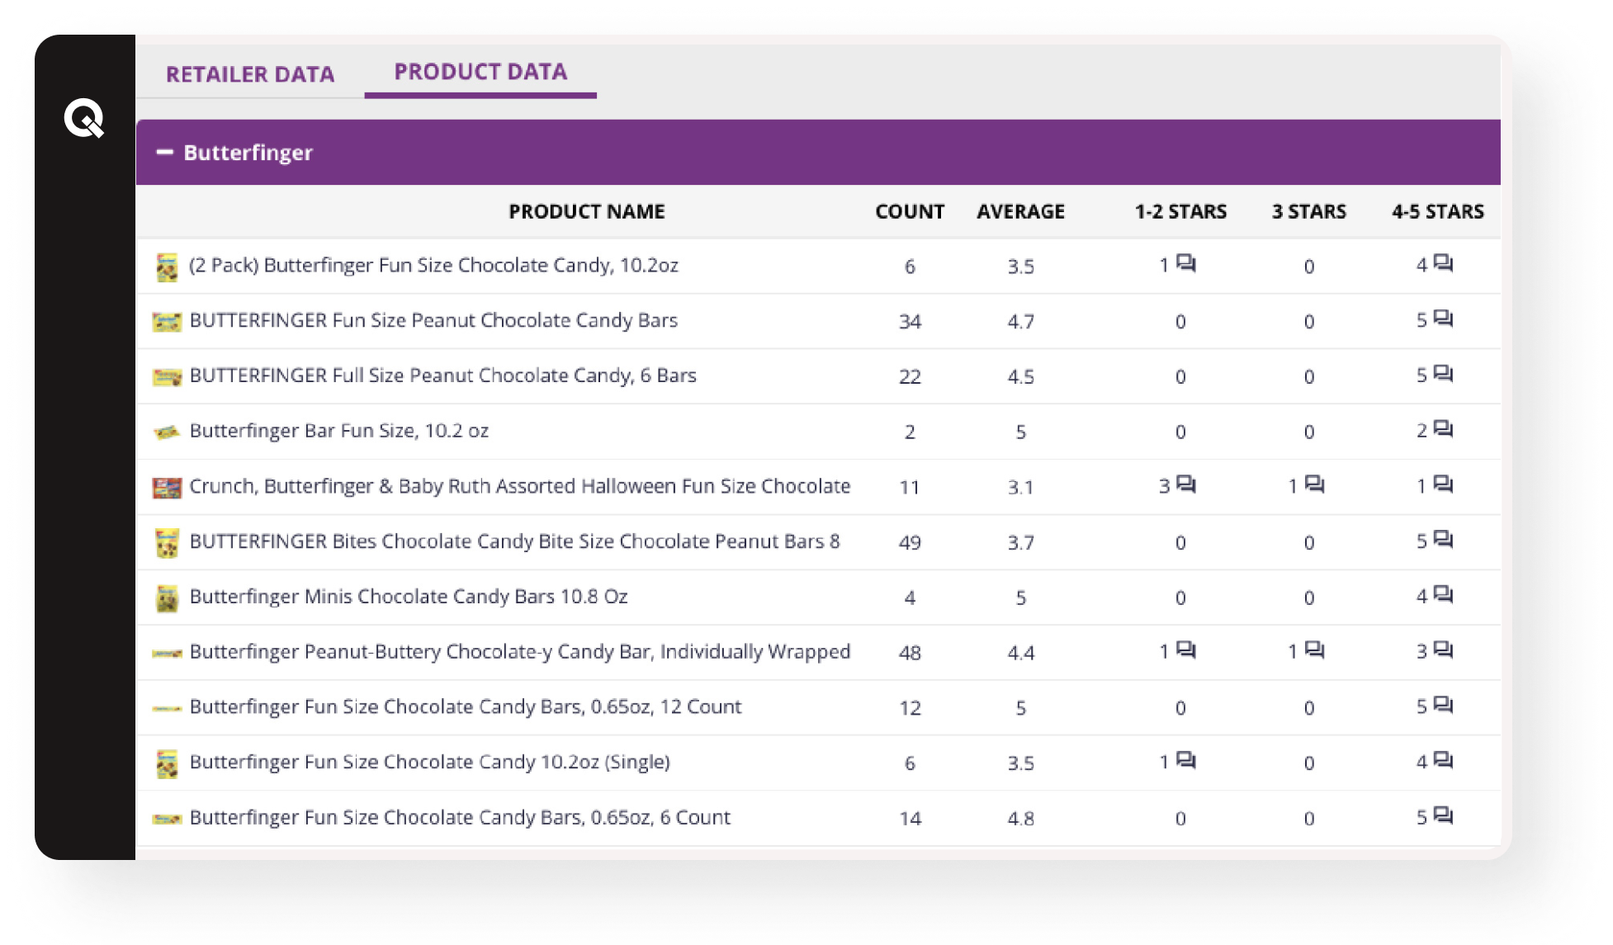1613x945 pixels.
Task: Click count value 49 for Butterfinger Bites
Action: 910,542
